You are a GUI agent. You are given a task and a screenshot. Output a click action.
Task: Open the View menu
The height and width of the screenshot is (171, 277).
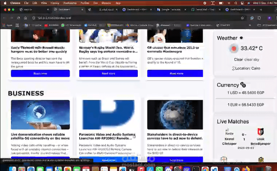pos(44,3)
